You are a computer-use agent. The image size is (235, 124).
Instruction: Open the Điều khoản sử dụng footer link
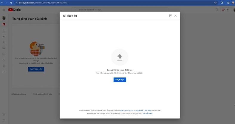pos(18,94)
